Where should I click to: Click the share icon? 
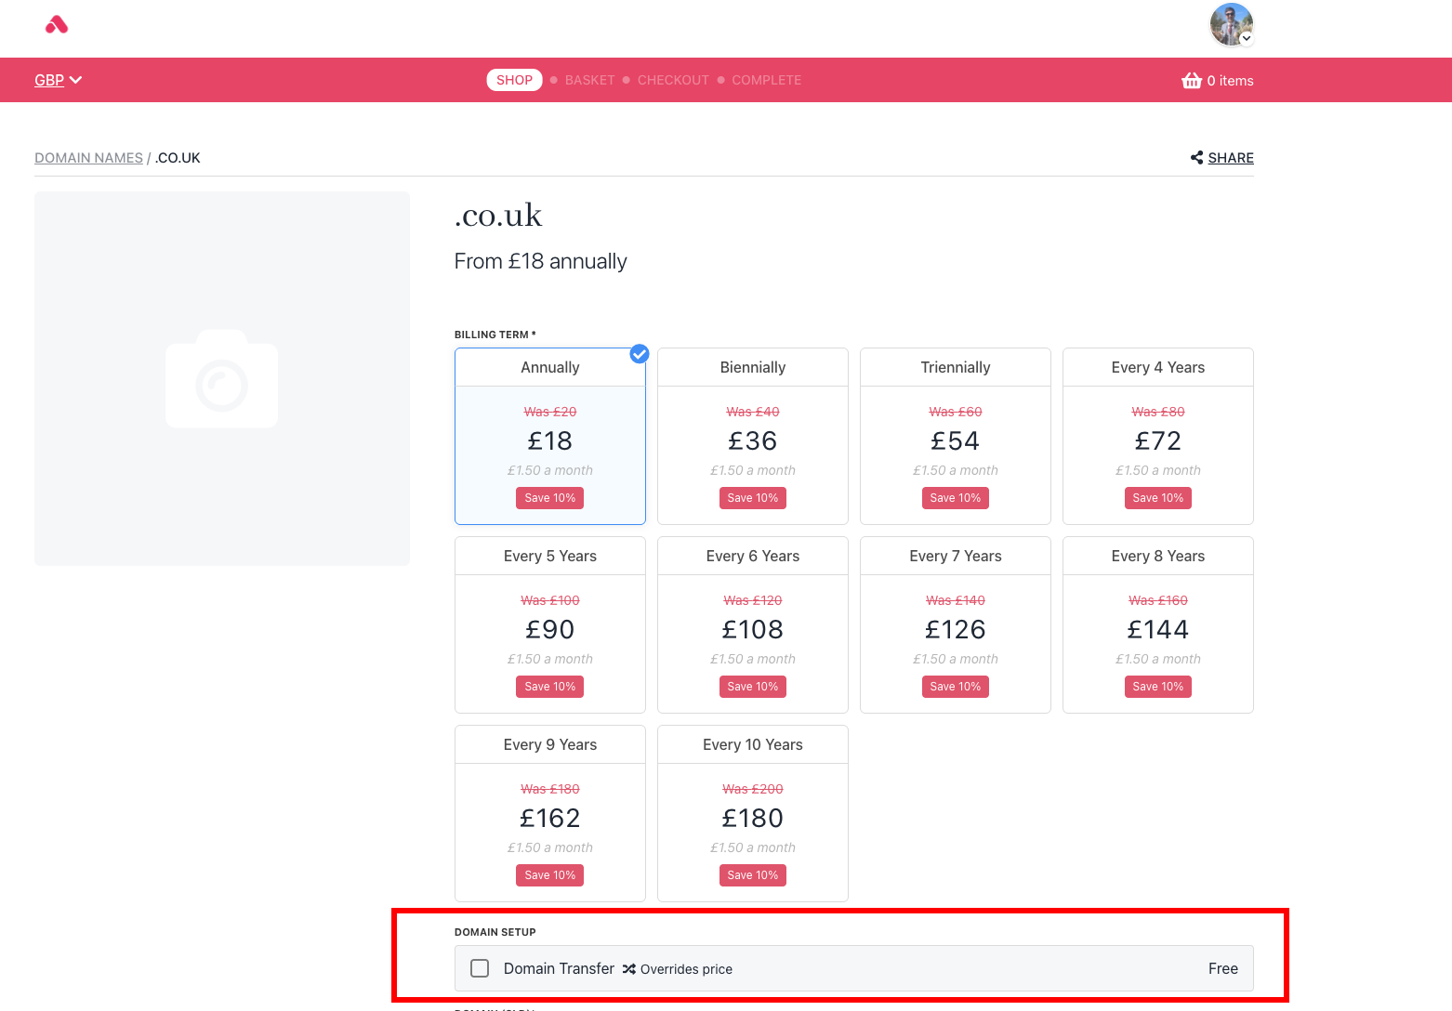1196,158
